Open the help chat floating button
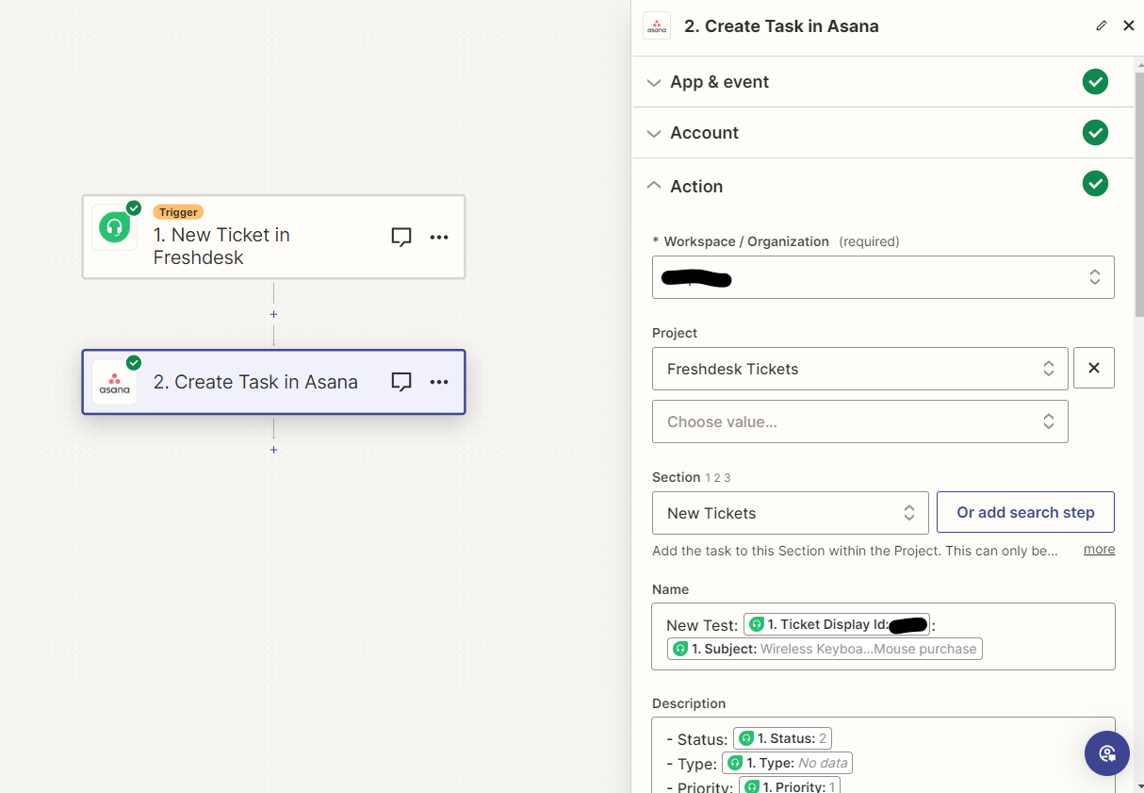Viewport: 1144px width, 793px height. (1107, 753)
